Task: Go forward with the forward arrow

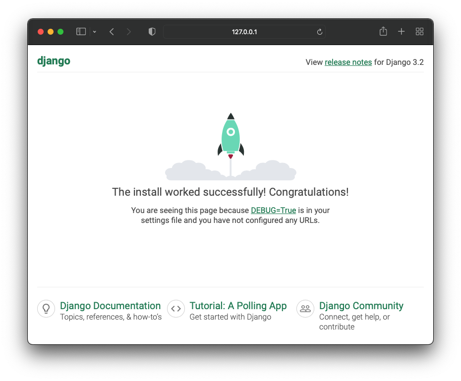Action: 128,32
